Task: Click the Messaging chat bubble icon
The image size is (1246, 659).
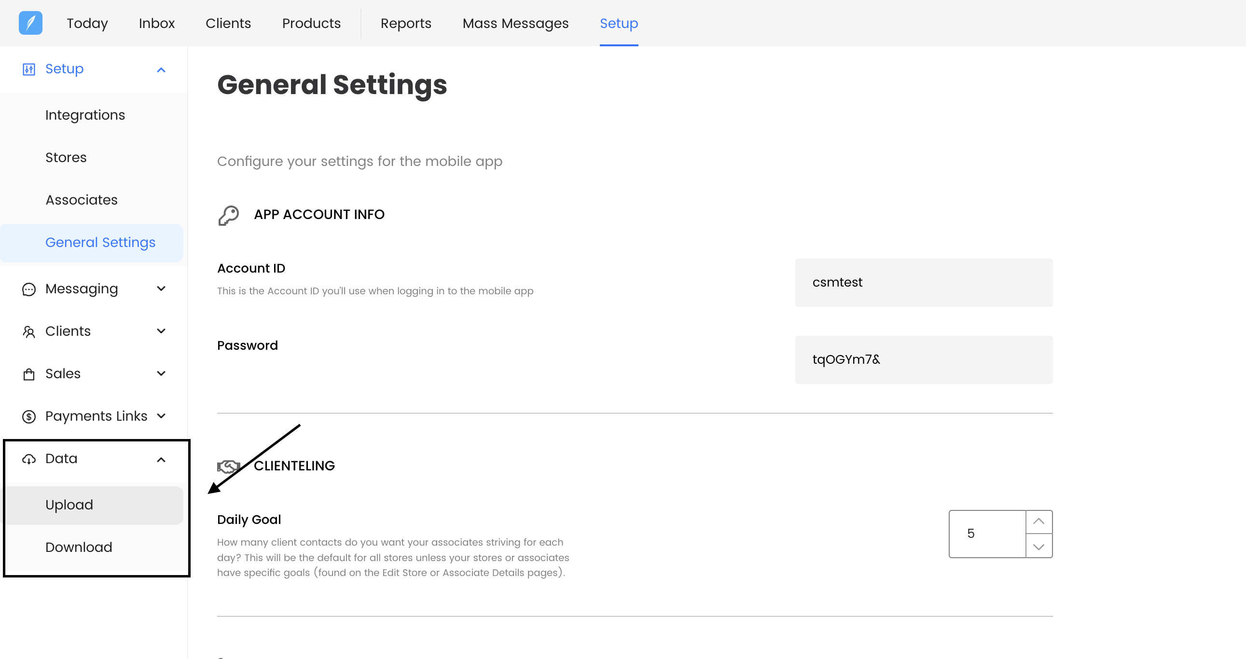Action: pyautogui.click(x=29, y=289)
